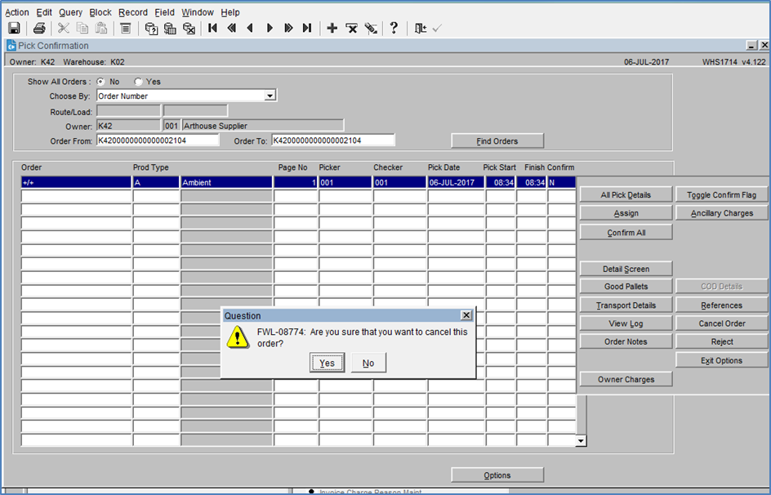The height and width of the screenshot is (495, 771).
Task: Click the Cut scissors icon
Action: (x=64, y=28)
